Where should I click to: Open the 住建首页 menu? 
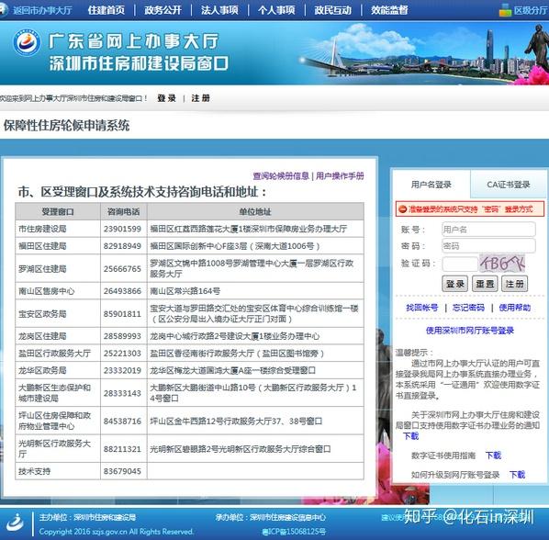point(106,10)
